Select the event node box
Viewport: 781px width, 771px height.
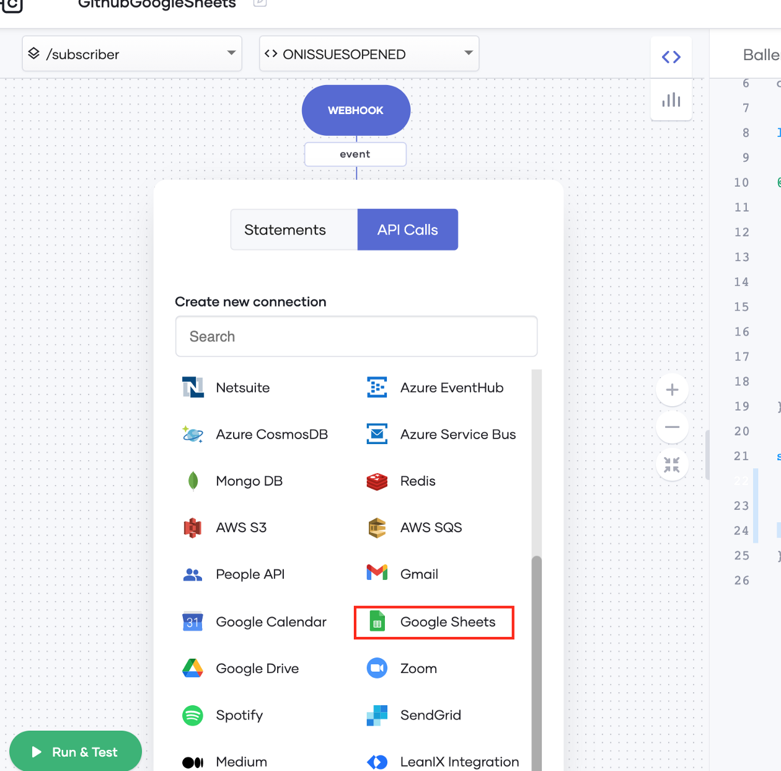pos(355,154)
